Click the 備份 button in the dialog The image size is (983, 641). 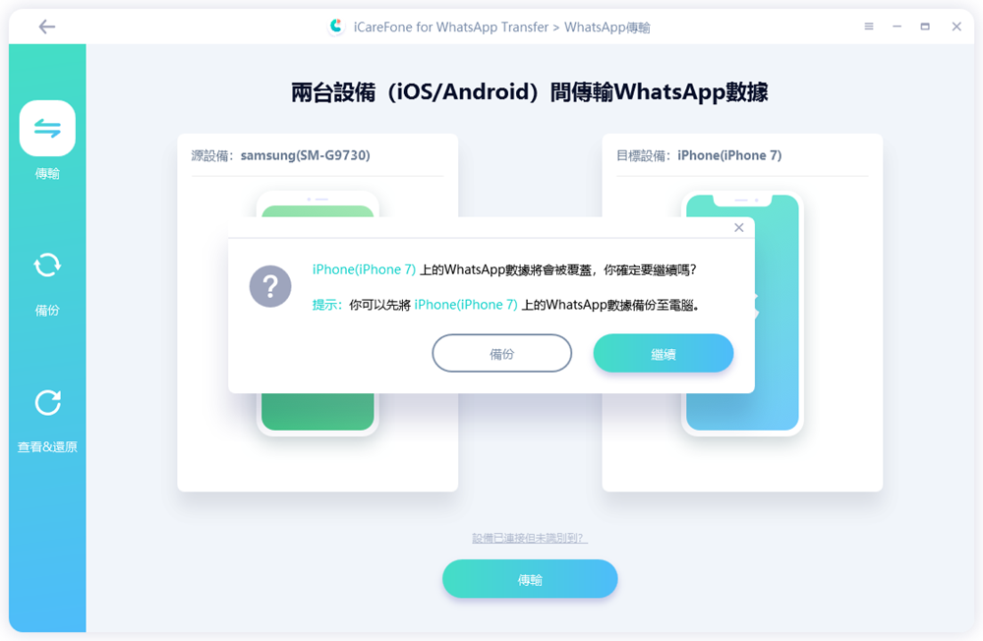click(x=501, y=353)
